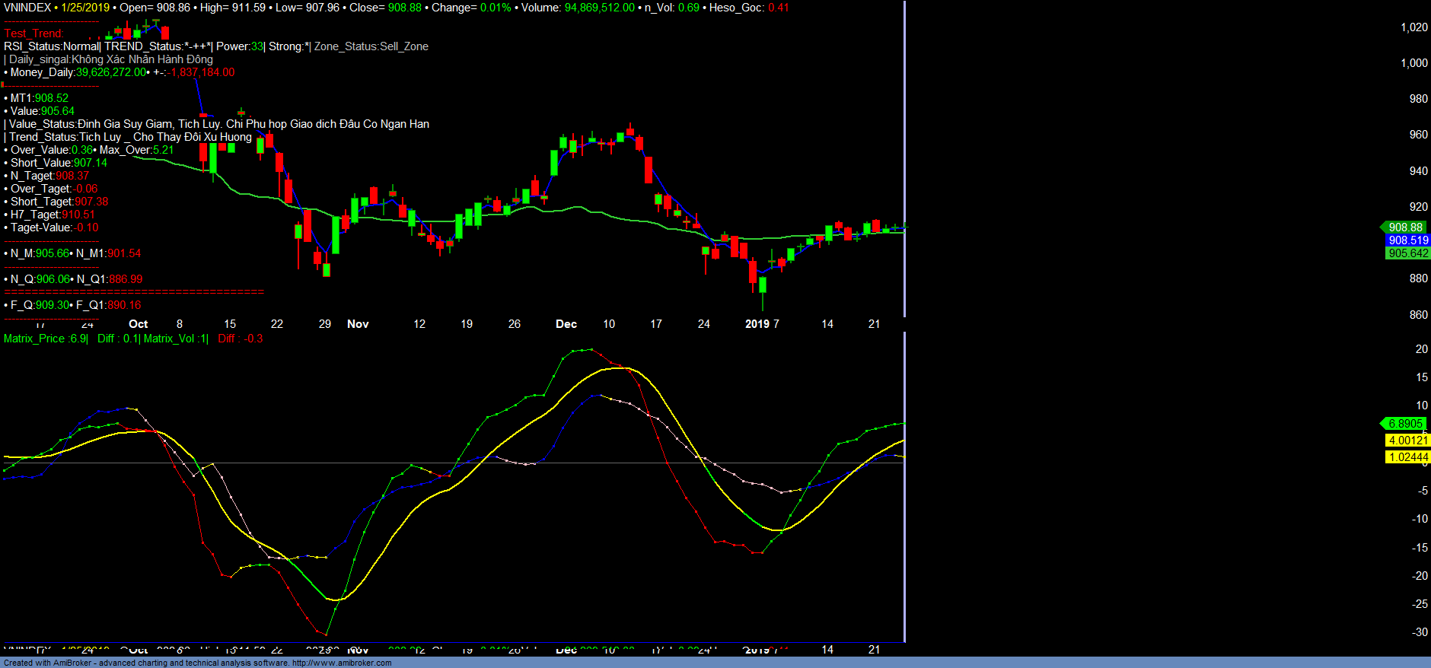Click the green 908.88 price tag

pyautogui.click(x=1404, y=227)
